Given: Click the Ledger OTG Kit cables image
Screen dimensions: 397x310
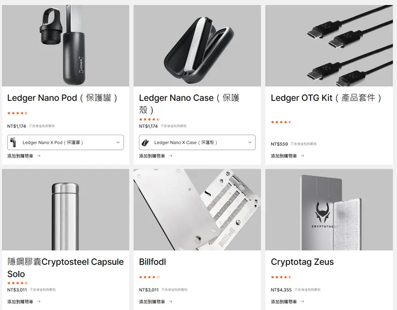Looking at the screenshot, I should [329, 46].
